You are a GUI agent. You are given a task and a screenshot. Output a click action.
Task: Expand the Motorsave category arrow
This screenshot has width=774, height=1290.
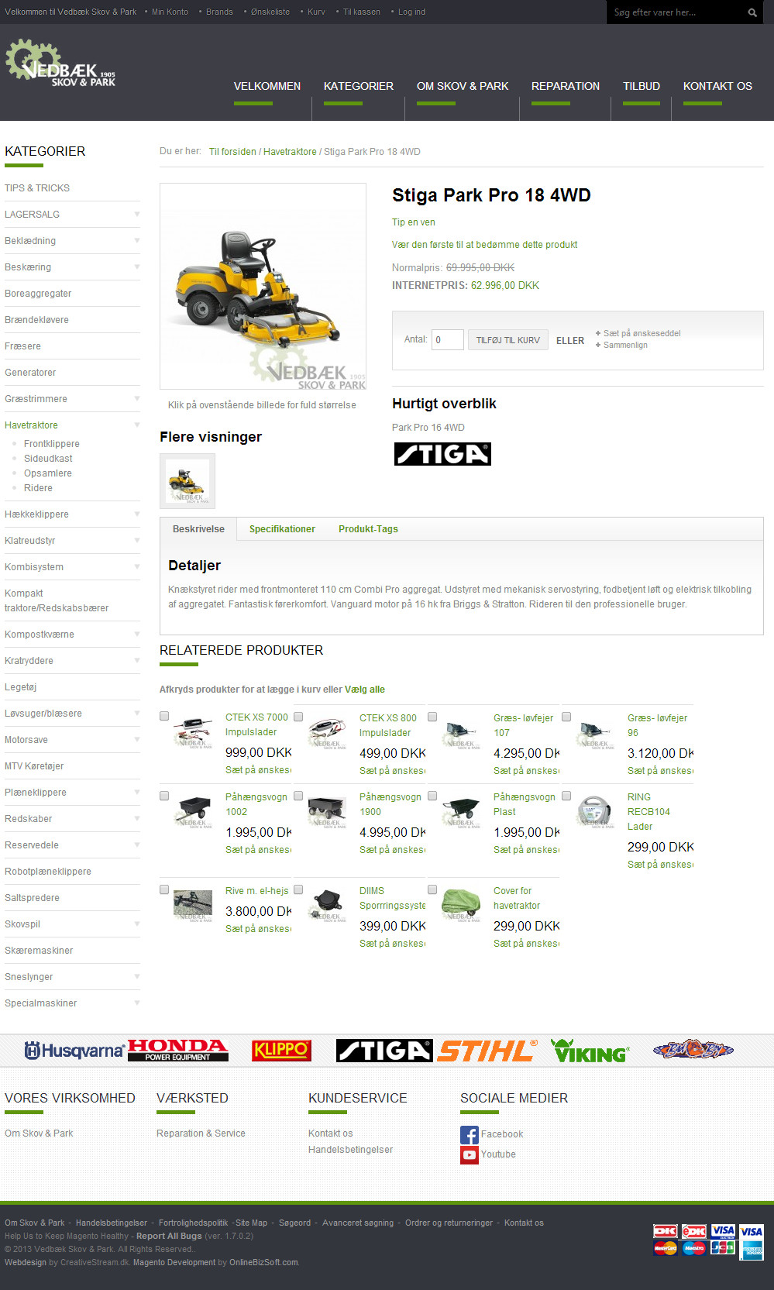coord(137,739)
